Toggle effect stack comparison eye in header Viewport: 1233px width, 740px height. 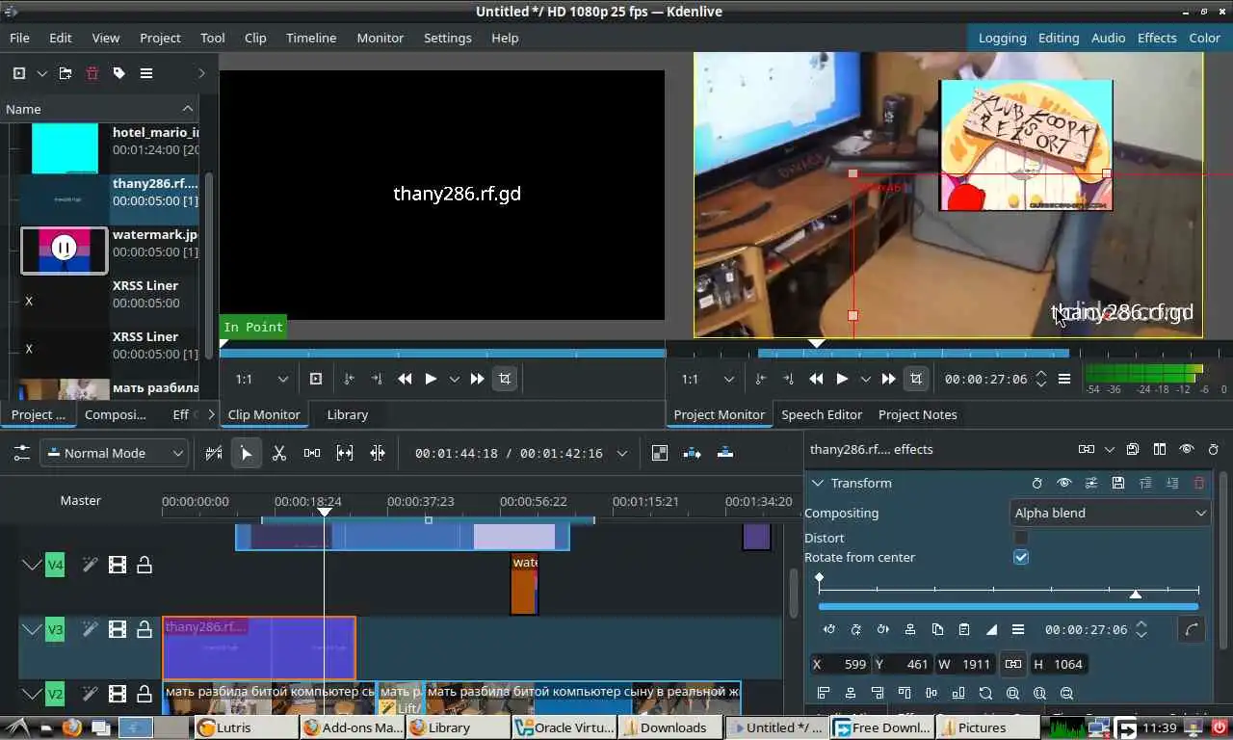pyautogui.click(x=1187, y=449)
